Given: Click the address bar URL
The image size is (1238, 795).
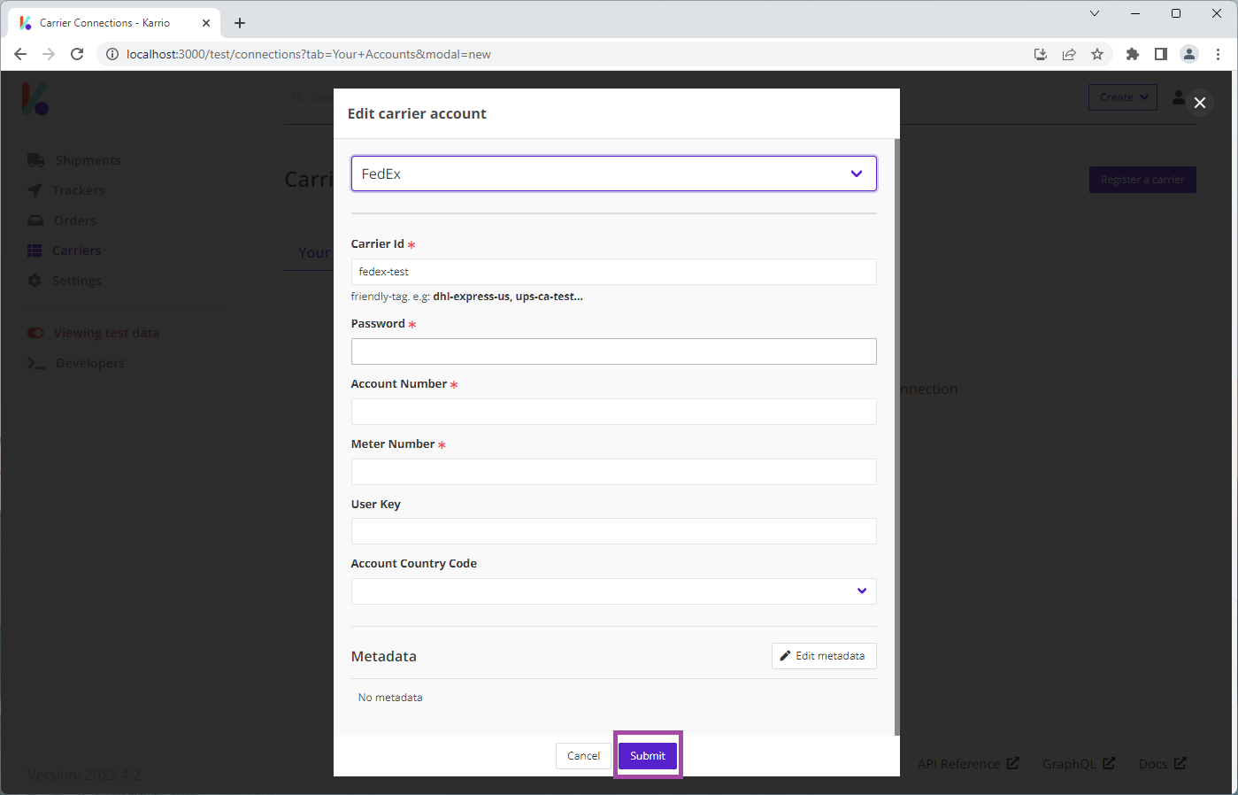Looking at the screenshot, I should point(308,54).
